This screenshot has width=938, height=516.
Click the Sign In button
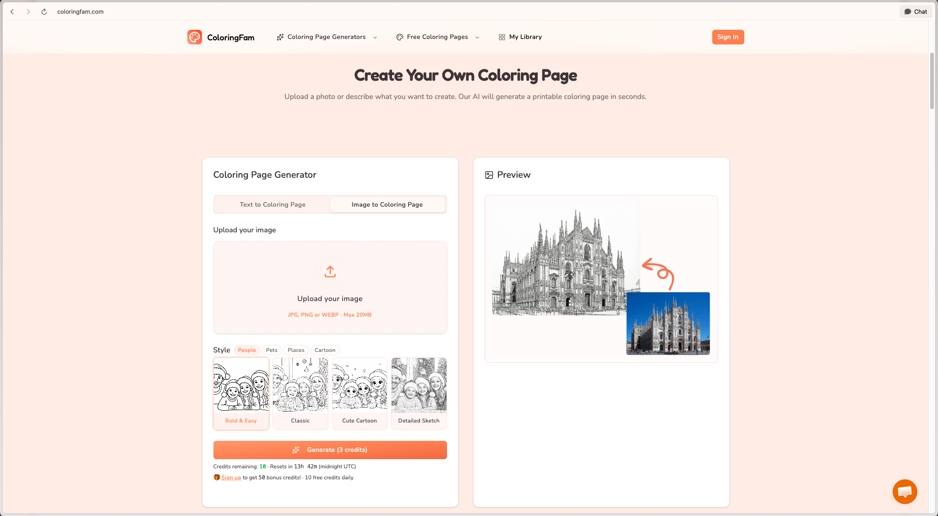pyautogui.click(x=728, y=37)
